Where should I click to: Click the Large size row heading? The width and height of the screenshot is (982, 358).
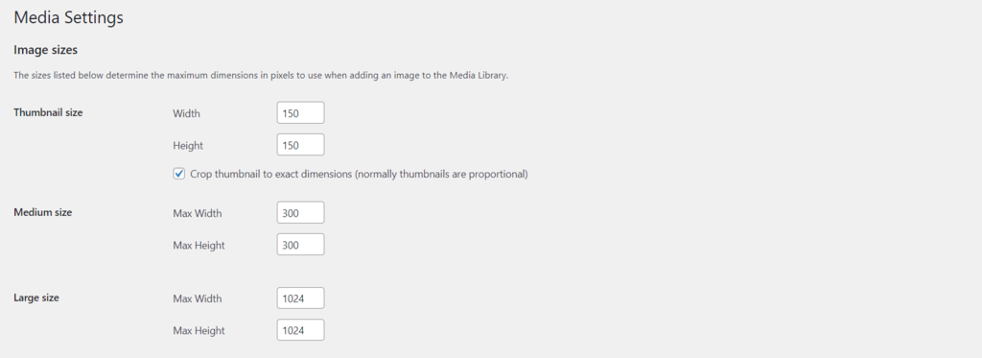pyautogui.click(x=36, y=298)
